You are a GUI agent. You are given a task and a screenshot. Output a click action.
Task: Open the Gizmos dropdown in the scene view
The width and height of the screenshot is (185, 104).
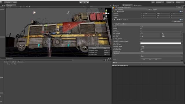point(86,7)
